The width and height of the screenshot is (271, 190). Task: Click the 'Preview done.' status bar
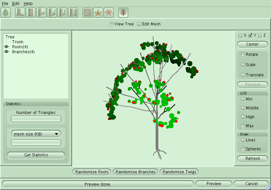98,184
